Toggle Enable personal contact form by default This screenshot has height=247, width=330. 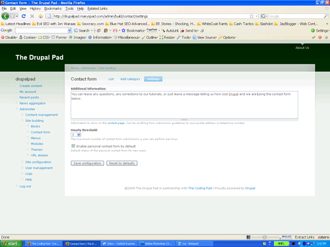click(x=73, y=146)
